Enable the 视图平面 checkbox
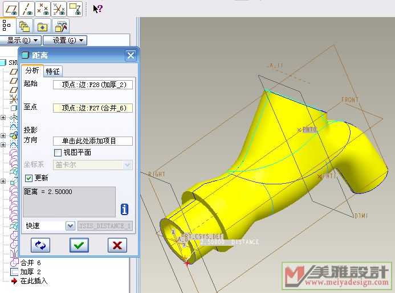Screen dimensions: 395x293 pyautogui.click(x=58, y=152)
